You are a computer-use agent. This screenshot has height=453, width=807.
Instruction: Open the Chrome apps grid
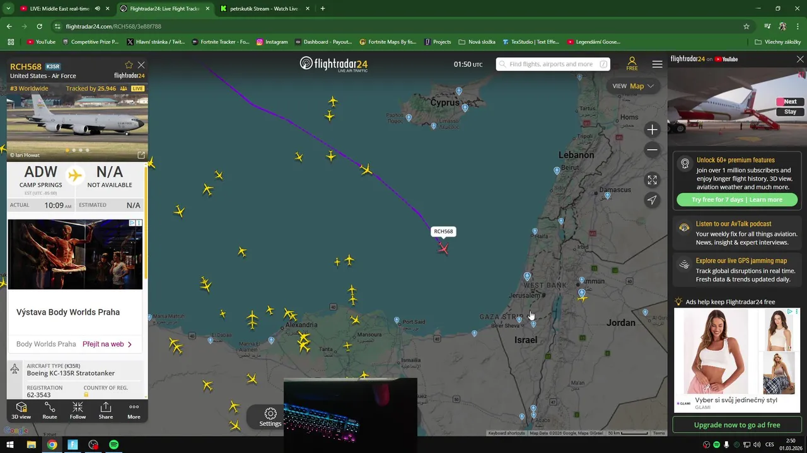tap(11, 42)
